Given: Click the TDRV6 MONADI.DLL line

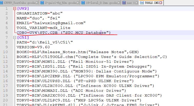Looking at the screenshot, I should 71,90.
